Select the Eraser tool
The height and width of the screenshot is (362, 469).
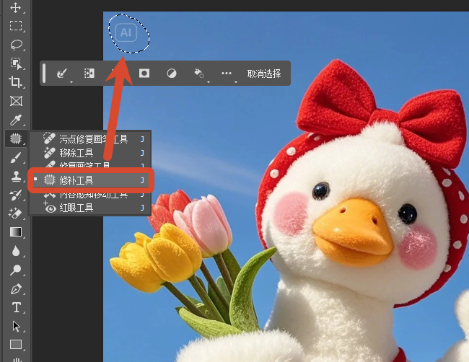(16, 213)
